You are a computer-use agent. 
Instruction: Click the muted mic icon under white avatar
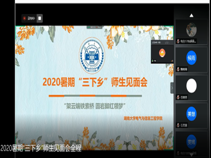178,97
